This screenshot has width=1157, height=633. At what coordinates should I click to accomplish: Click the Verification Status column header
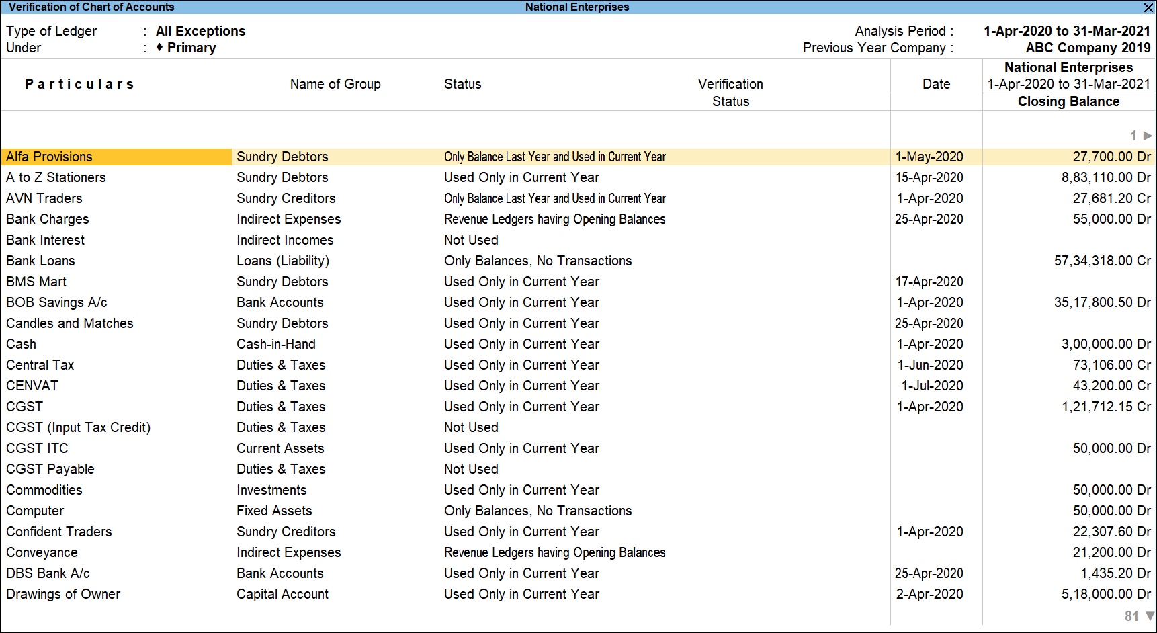[x=730, y=93]
